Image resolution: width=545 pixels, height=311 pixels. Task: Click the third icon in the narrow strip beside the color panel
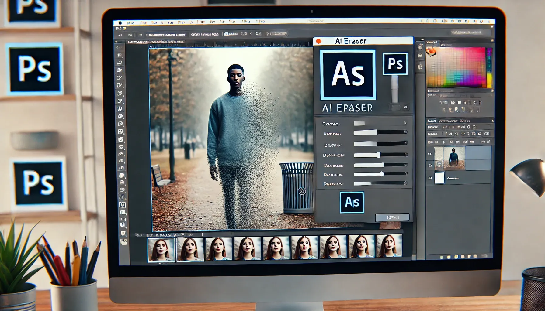(420, 67)
